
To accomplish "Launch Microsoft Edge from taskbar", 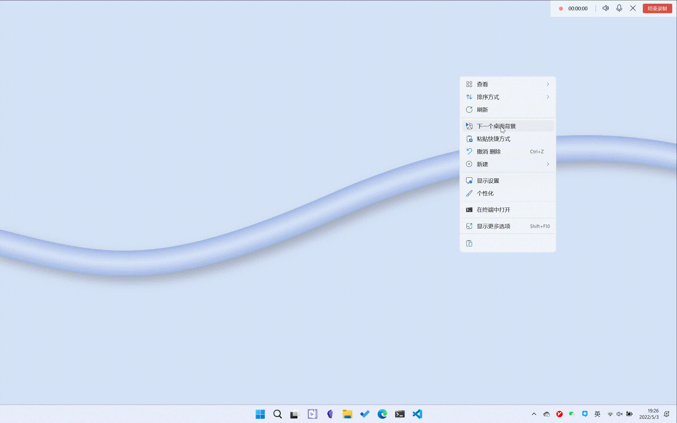I will (x=382, y=414).
